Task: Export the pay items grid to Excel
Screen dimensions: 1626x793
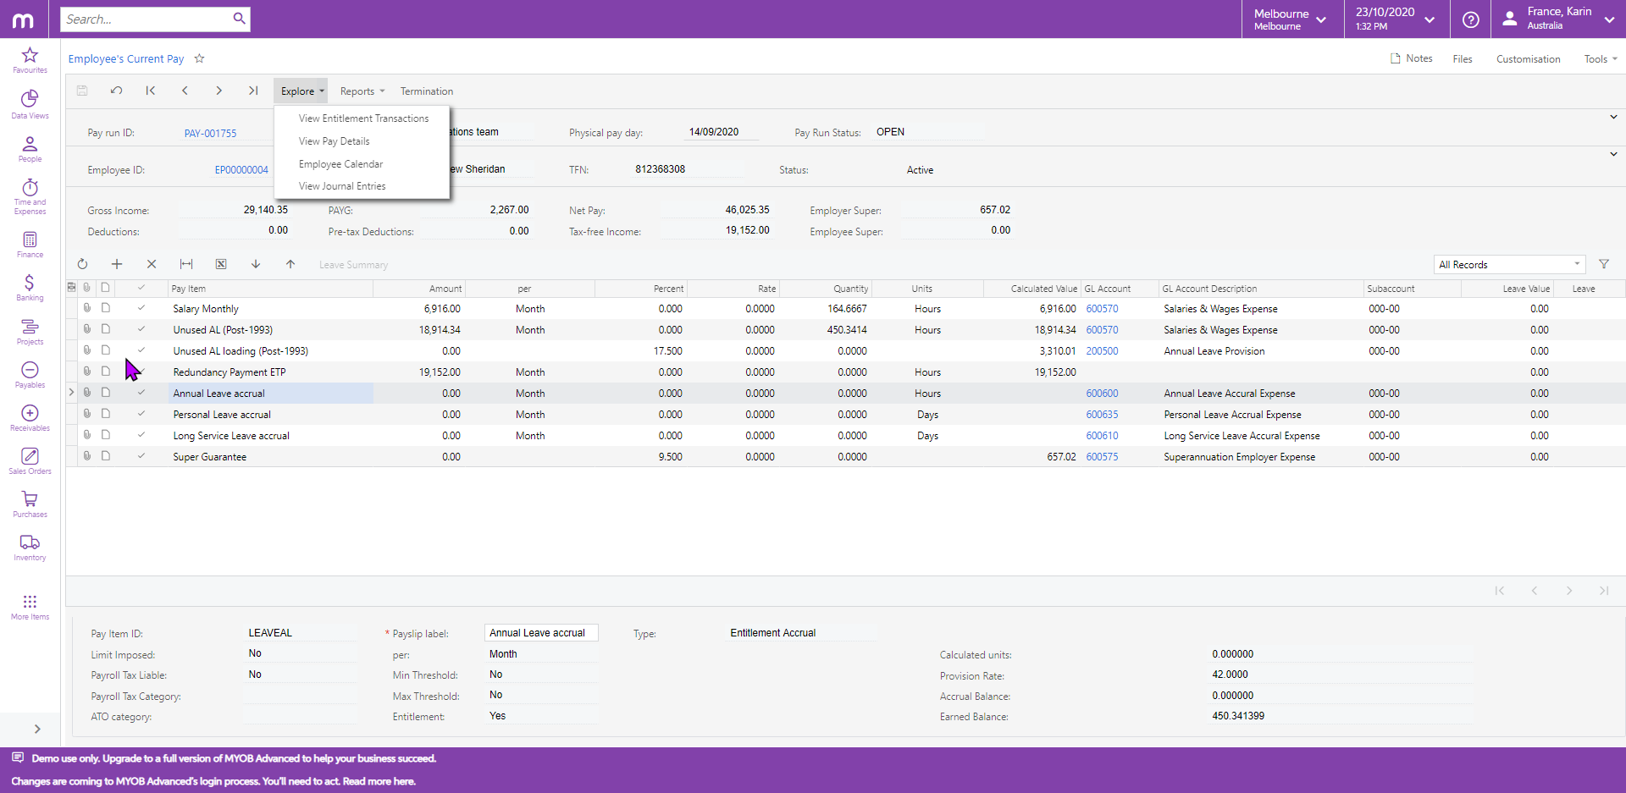Action: click(x=221, y=264)
